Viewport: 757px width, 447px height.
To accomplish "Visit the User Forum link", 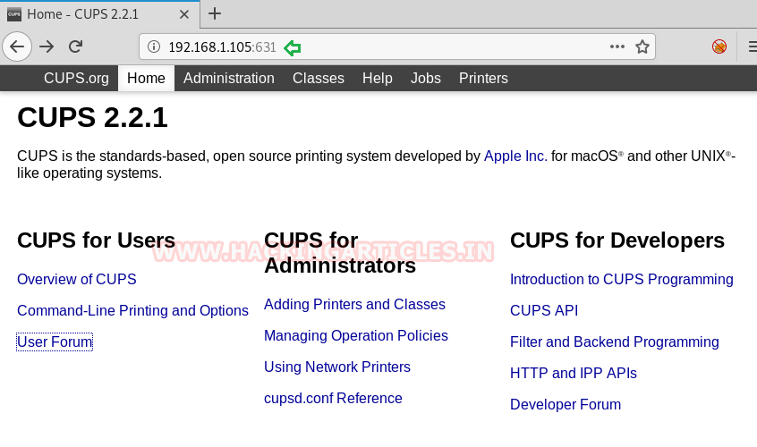I will click(55, 342).
